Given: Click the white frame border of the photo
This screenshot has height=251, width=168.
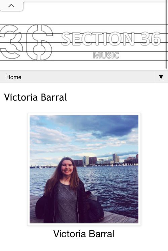Looking at the screenshot, I should click(84, 114).
